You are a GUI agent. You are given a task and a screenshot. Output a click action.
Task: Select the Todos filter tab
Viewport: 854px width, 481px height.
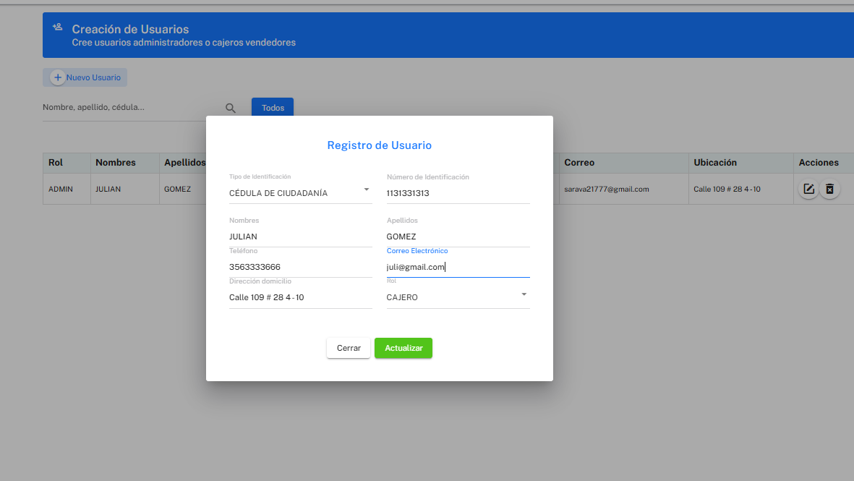pos(273,107)
